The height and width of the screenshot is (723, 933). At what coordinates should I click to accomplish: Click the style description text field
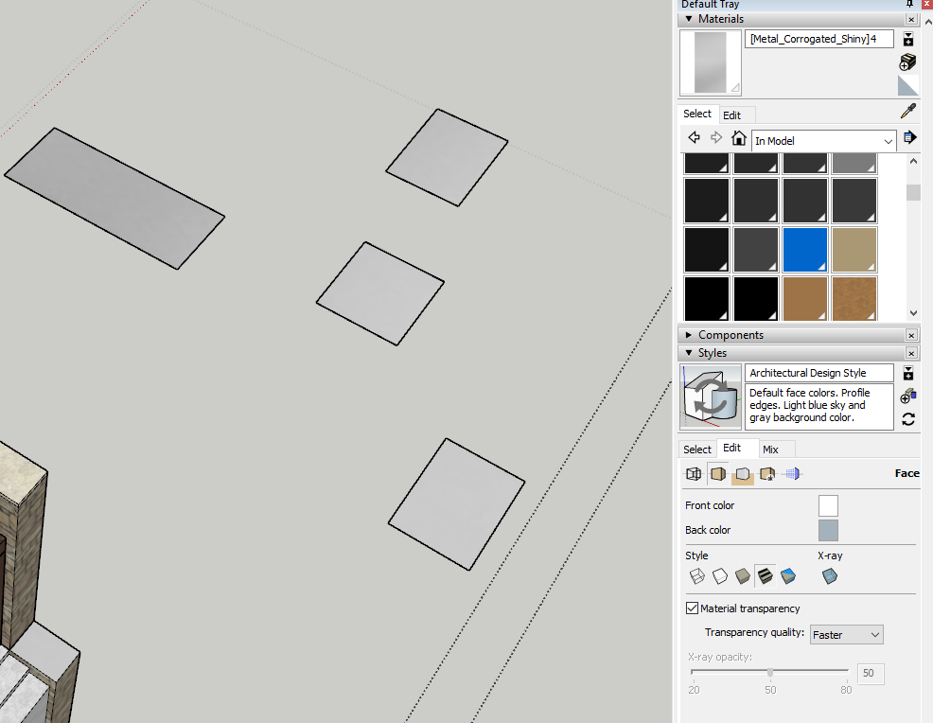819,406
